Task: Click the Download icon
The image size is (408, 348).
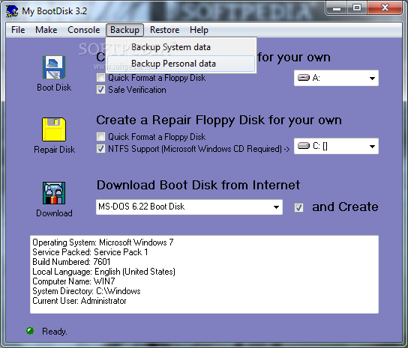Action: click(54, 193)
